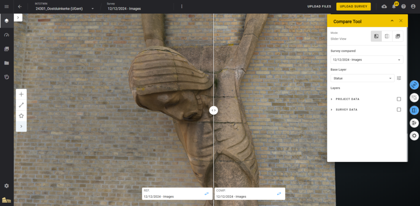
Task: Click the Compare Tool title text
Action: tap(347, 22)
